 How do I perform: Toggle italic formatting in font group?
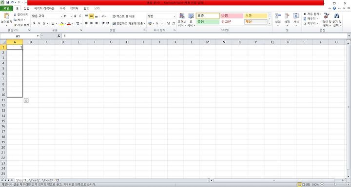tap(39, 23)
